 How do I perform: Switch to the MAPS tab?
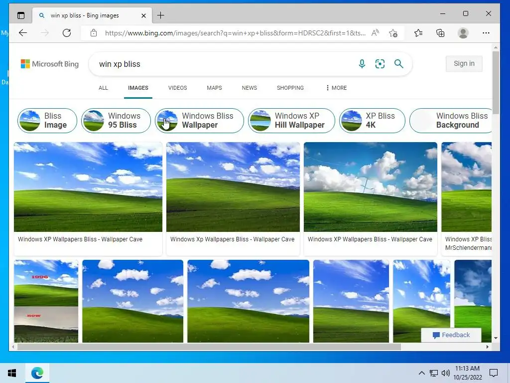214,88
